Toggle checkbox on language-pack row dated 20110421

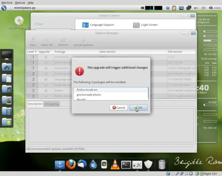pos(46,85)
